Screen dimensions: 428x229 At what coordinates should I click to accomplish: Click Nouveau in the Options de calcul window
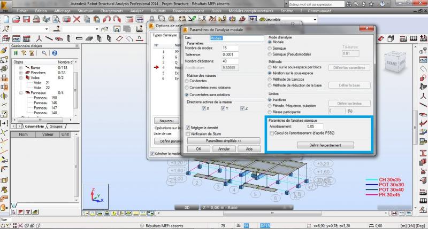[166, 121]
